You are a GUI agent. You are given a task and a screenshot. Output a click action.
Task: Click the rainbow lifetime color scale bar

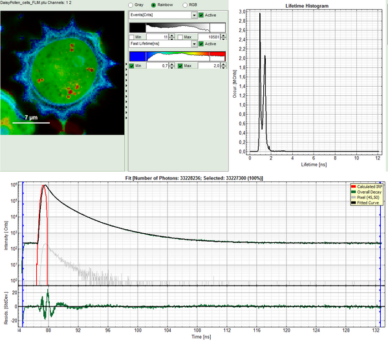click(x=177, y=55)
